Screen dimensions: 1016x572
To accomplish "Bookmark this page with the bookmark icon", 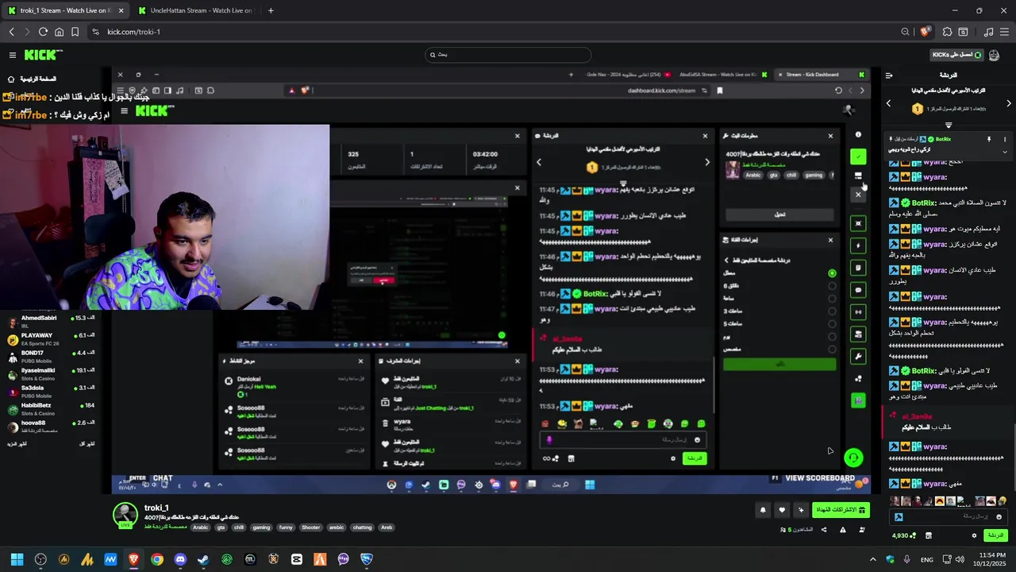I will tap(75, 32).
